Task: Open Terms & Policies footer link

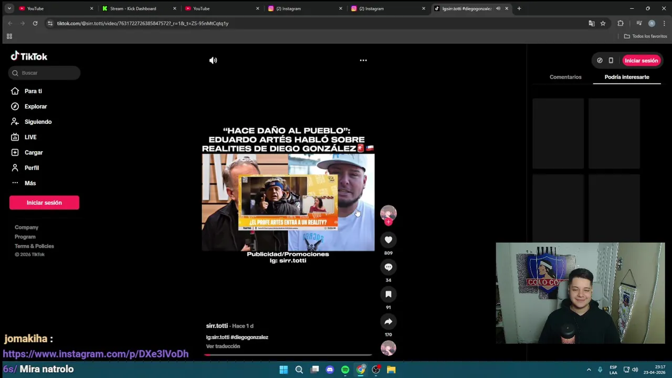Action: coord(34,246)
